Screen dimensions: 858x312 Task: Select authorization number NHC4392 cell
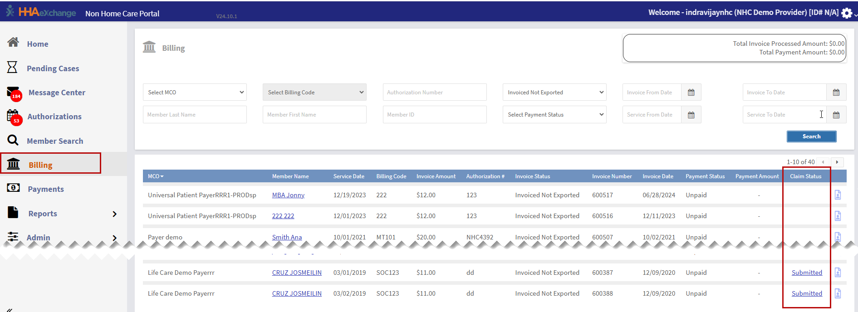coord(480,237)
